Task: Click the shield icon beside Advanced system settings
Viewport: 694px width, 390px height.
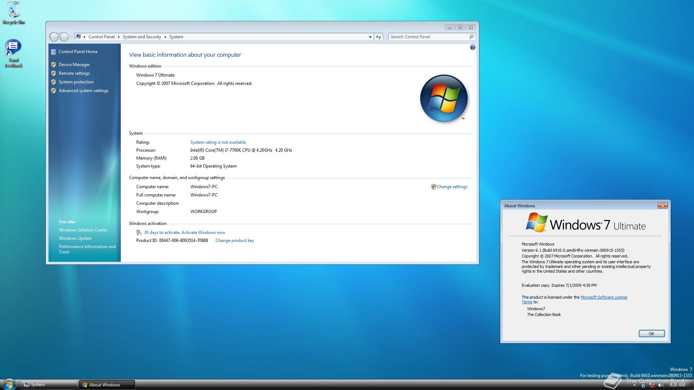Action: [x=53, y=91]
